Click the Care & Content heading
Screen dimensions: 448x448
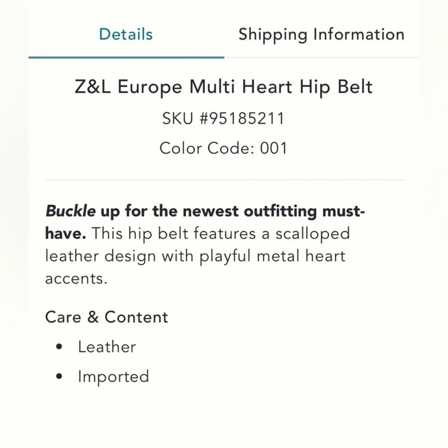[107, 317]
